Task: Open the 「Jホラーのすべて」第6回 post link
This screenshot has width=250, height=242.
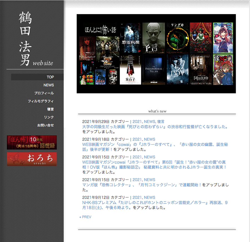Action: coord(154,165)
